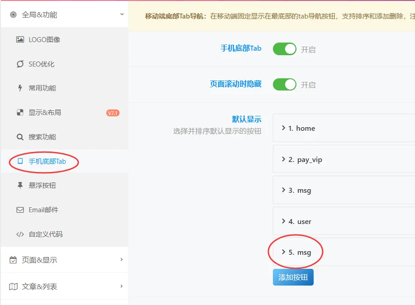
Task: Open the Email邮件 settings
Action: (65, 210)
